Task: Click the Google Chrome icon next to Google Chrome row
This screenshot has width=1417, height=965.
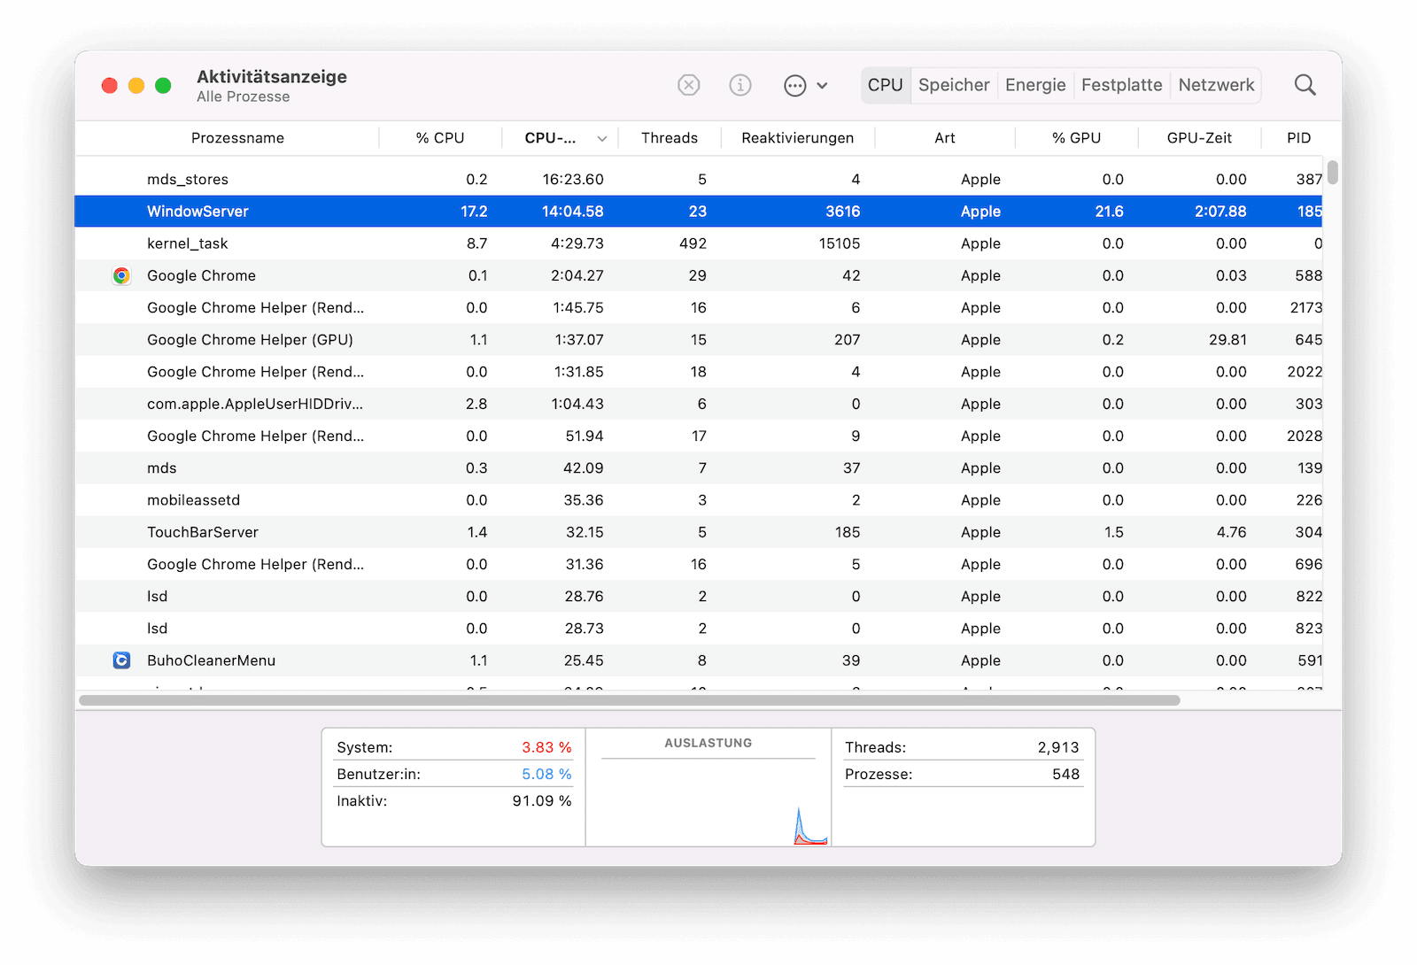Action: click(x=121, y=275)
